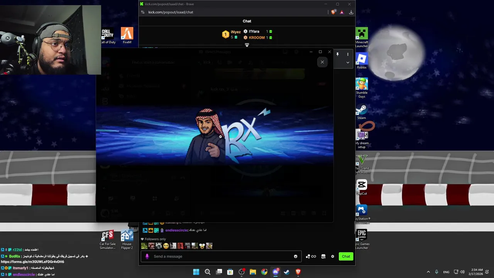Screen dimensions: 494x278
Task: Click the Send a message input field
Action: coord(222,256)
